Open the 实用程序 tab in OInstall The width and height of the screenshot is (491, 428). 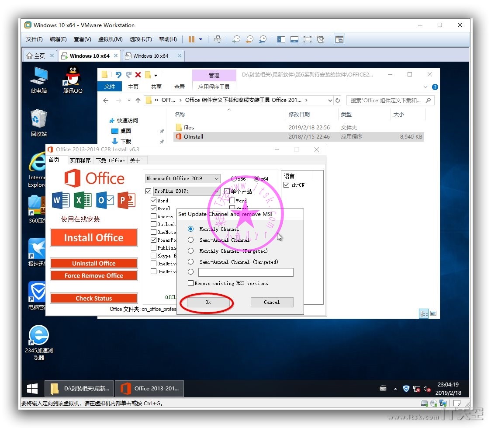click(80, 160)
